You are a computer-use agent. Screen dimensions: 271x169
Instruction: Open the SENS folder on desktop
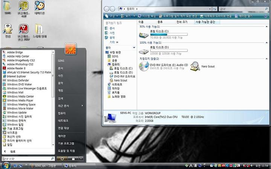coord(8,7)
